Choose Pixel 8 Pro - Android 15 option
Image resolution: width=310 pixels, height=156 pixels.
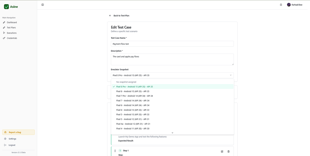tap(173, 87)
